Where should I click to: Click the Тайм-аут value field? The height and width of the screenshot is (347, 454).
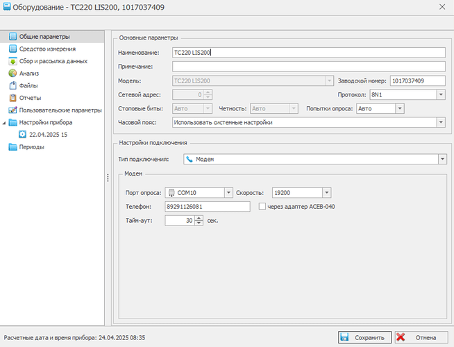180,221
